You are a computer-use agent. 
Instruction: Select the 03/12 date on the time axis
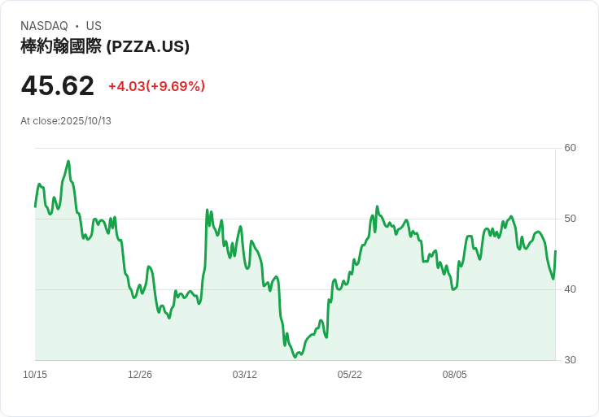[245, 375]
